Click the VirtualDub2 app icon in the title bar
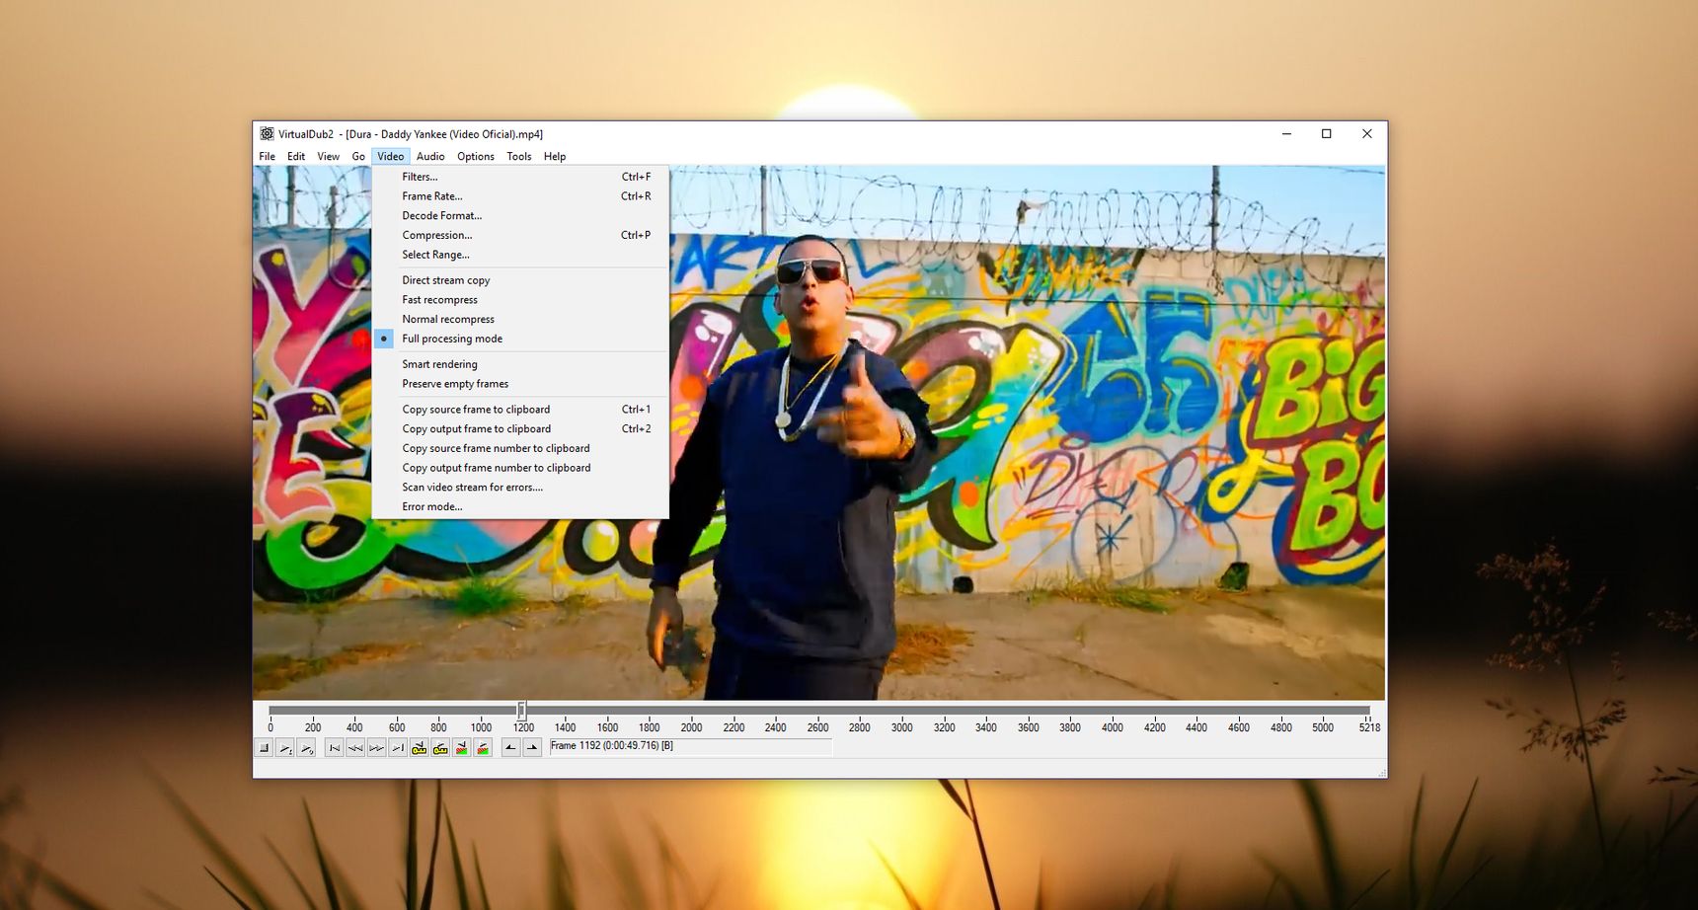This screenshot has height=910, width=1698. tap(267, 133)
